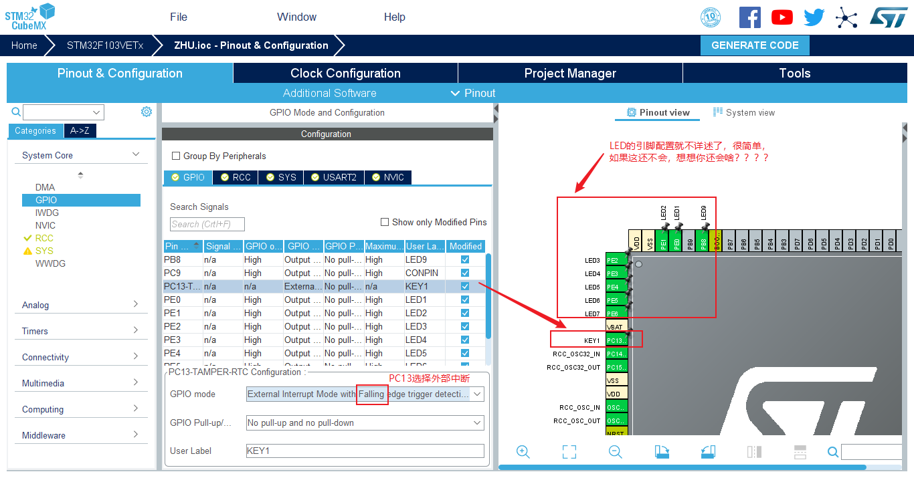Open the YouTube channel icon
The height and width of the screenshot is (478, 914).
point(782,17)
